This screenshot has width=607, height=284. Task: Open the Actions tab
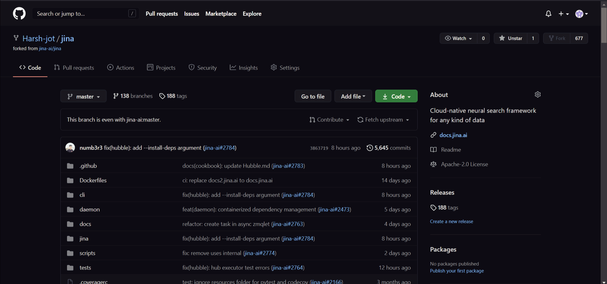pos(121,68)
